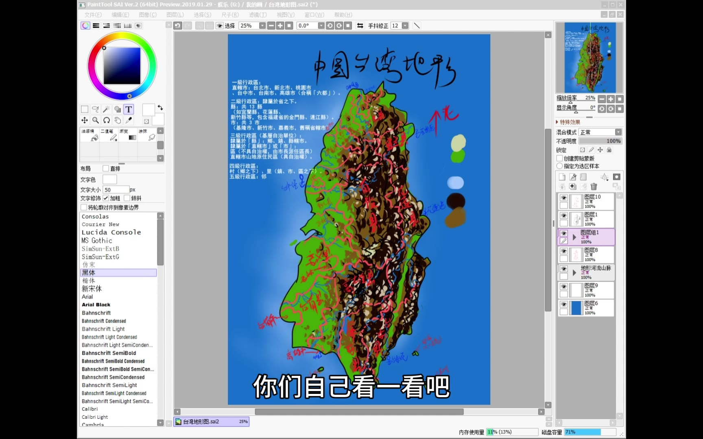The width and height of the screenshot is (703, 439).
Task: Enable the 倾斜 italic checkbox
Action: coord(127,198)
